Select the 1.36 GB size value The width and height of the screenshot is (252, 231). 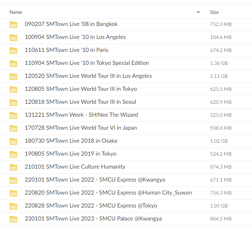(x=219, y=63)
